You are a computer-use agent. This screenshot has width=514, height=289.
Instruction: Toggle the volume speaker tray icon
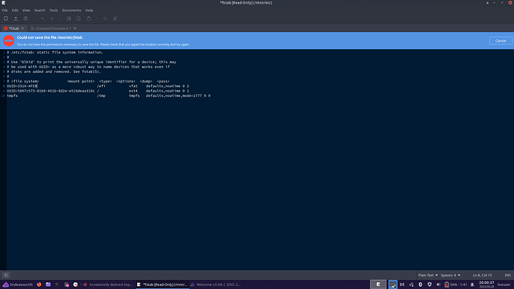438,285
